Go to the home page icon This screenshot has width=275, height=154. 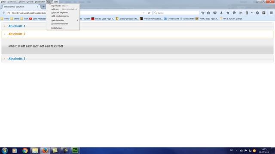(x=228, y=13)
